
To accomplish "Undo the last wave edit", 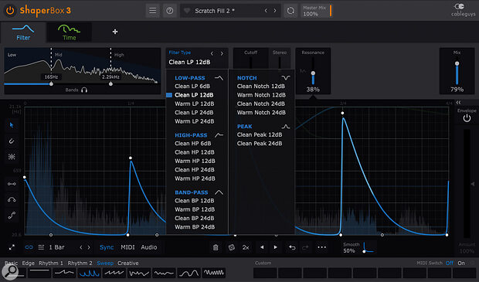I will pyautogui.click(x=292, y=247).
